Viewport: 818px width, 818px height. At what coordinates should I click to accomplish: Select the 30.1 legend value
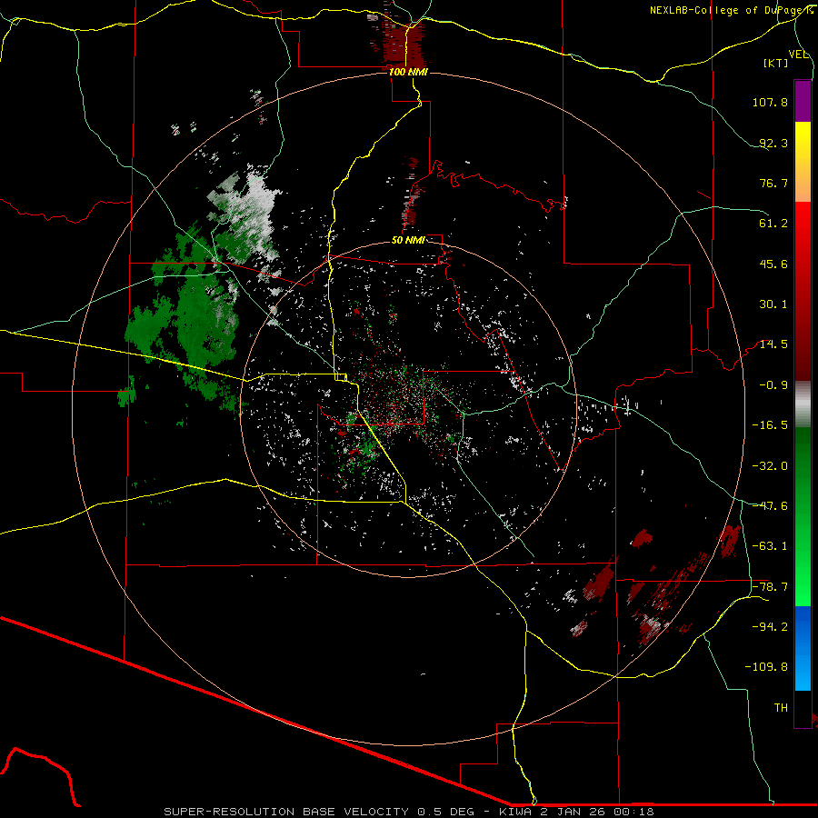click(773, 304)
